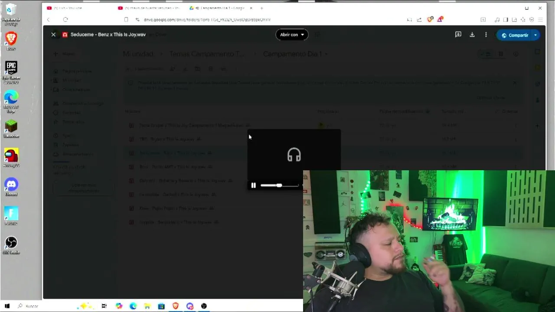
Task: Switch to the chavo resumen YouTube tab
Action: click(149, 8)
